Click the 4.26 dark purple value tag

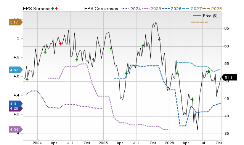[x=16, y=109]
